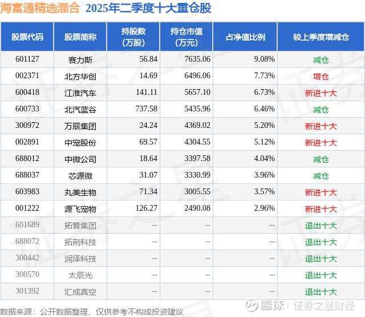Click the 退出十大 status for 润泽科技

321,259
